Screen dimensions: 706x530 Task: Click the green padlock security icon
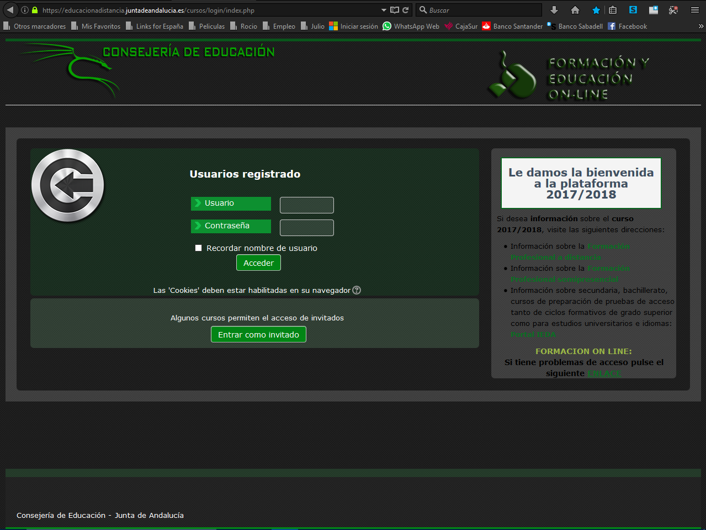click(35, 10)
